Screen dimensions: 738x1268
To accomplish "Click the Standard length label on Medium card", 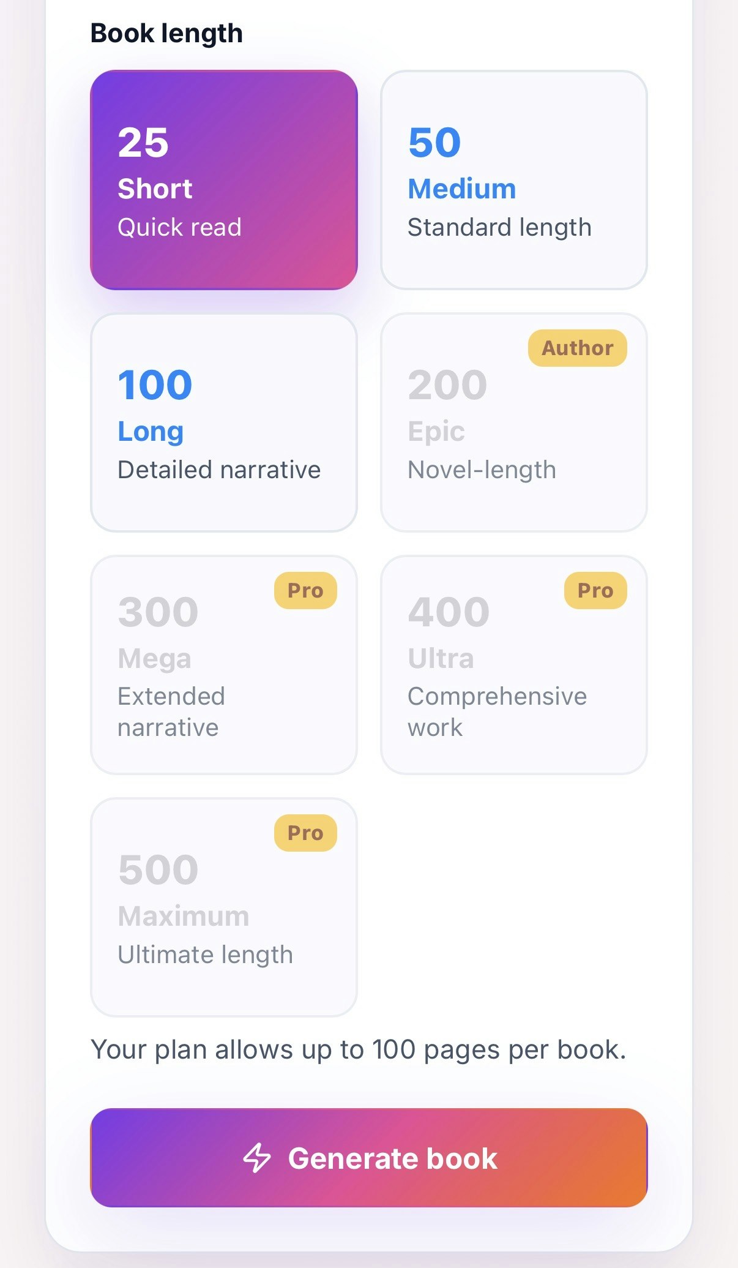I will 499,227.
